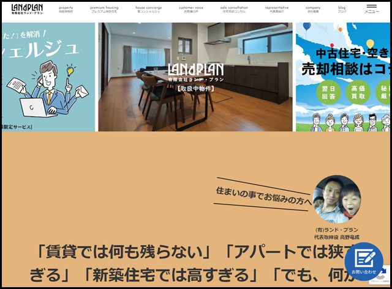Click the 「賃貸では何も残らない」 headline text
Screen dimensions: 392x289
point(124,252)
